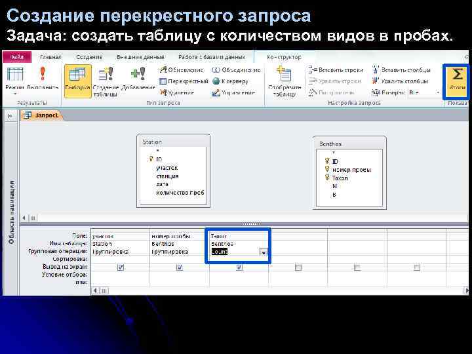The image size is (472, 354).
Task: Expand navigation pane with chevron button
Action: click(x=10, y=116)
